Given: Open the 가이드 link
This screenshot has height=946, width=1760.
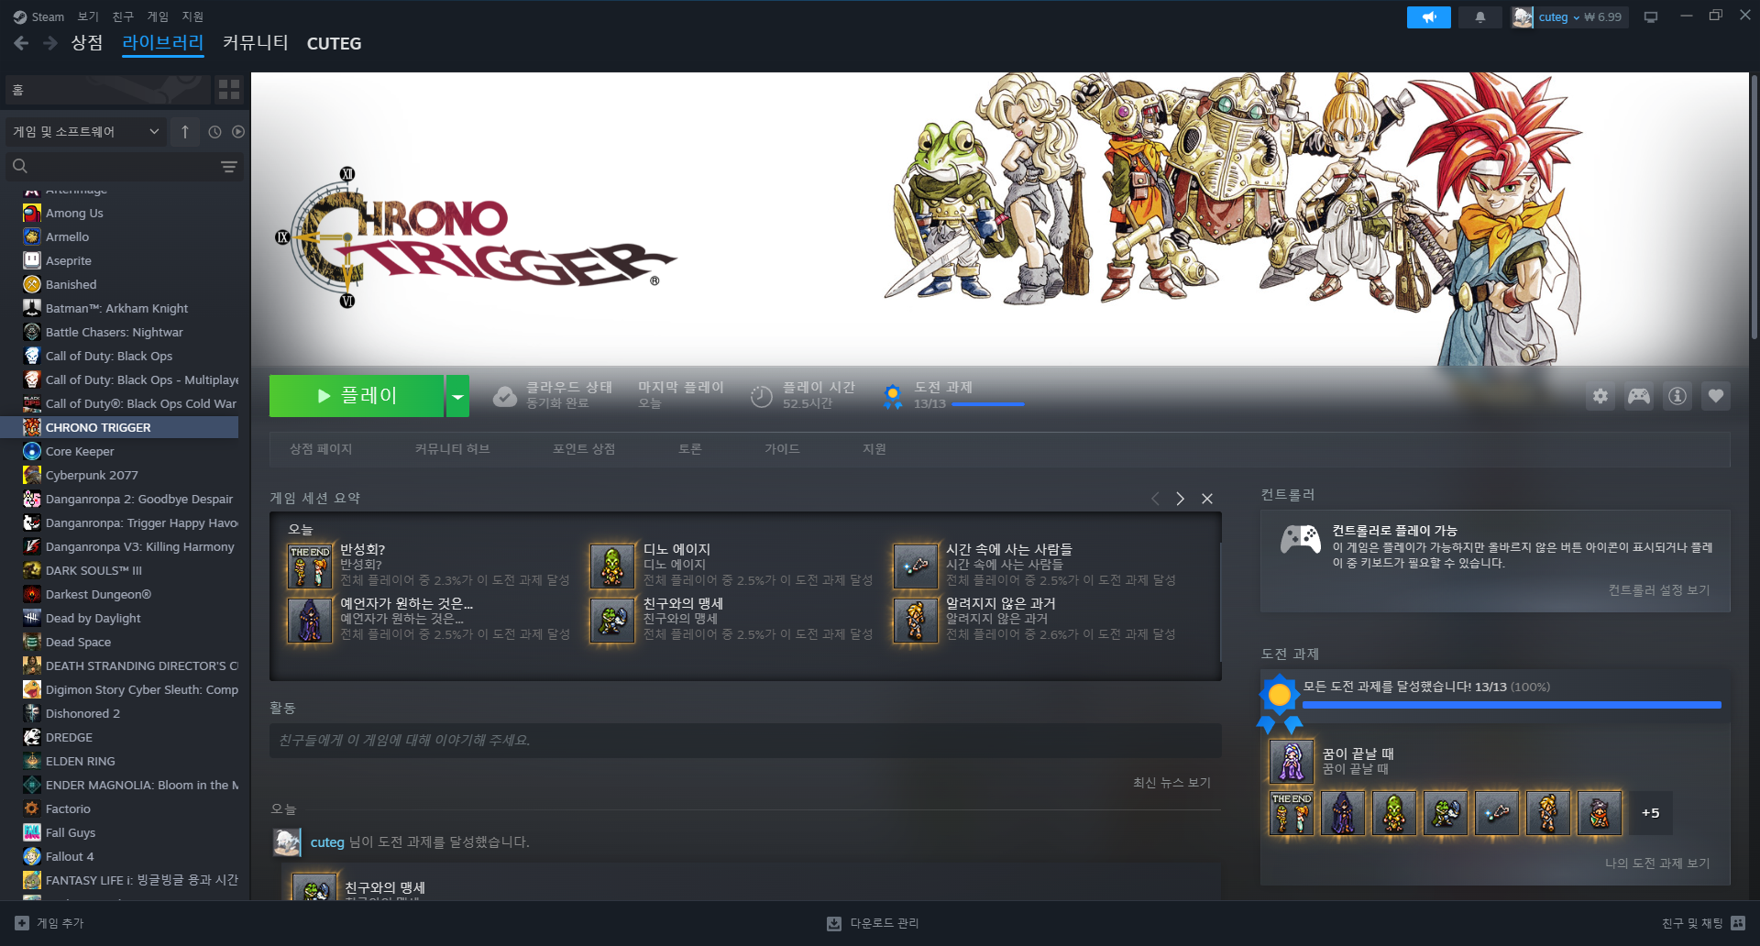Looking at the screenshot, I should 782,449.
